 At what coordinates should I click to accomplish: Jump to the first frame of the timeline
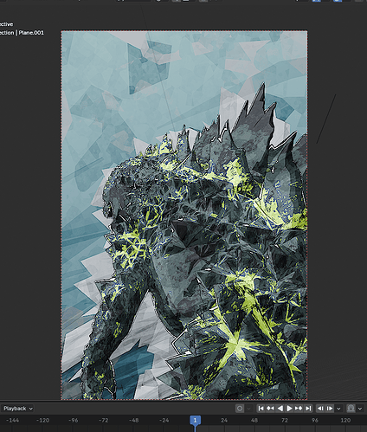pos(261,409)
